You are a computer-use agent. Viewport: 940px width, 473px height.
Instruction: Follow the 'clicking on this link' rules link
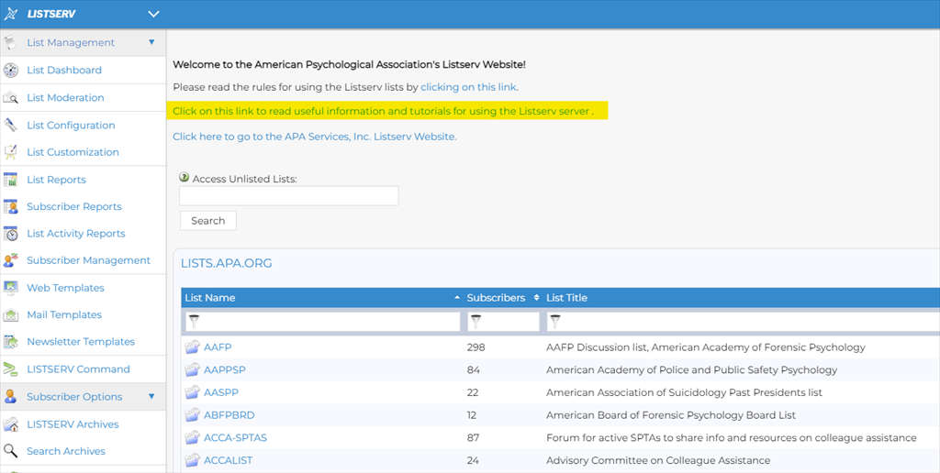click(468, 87)
